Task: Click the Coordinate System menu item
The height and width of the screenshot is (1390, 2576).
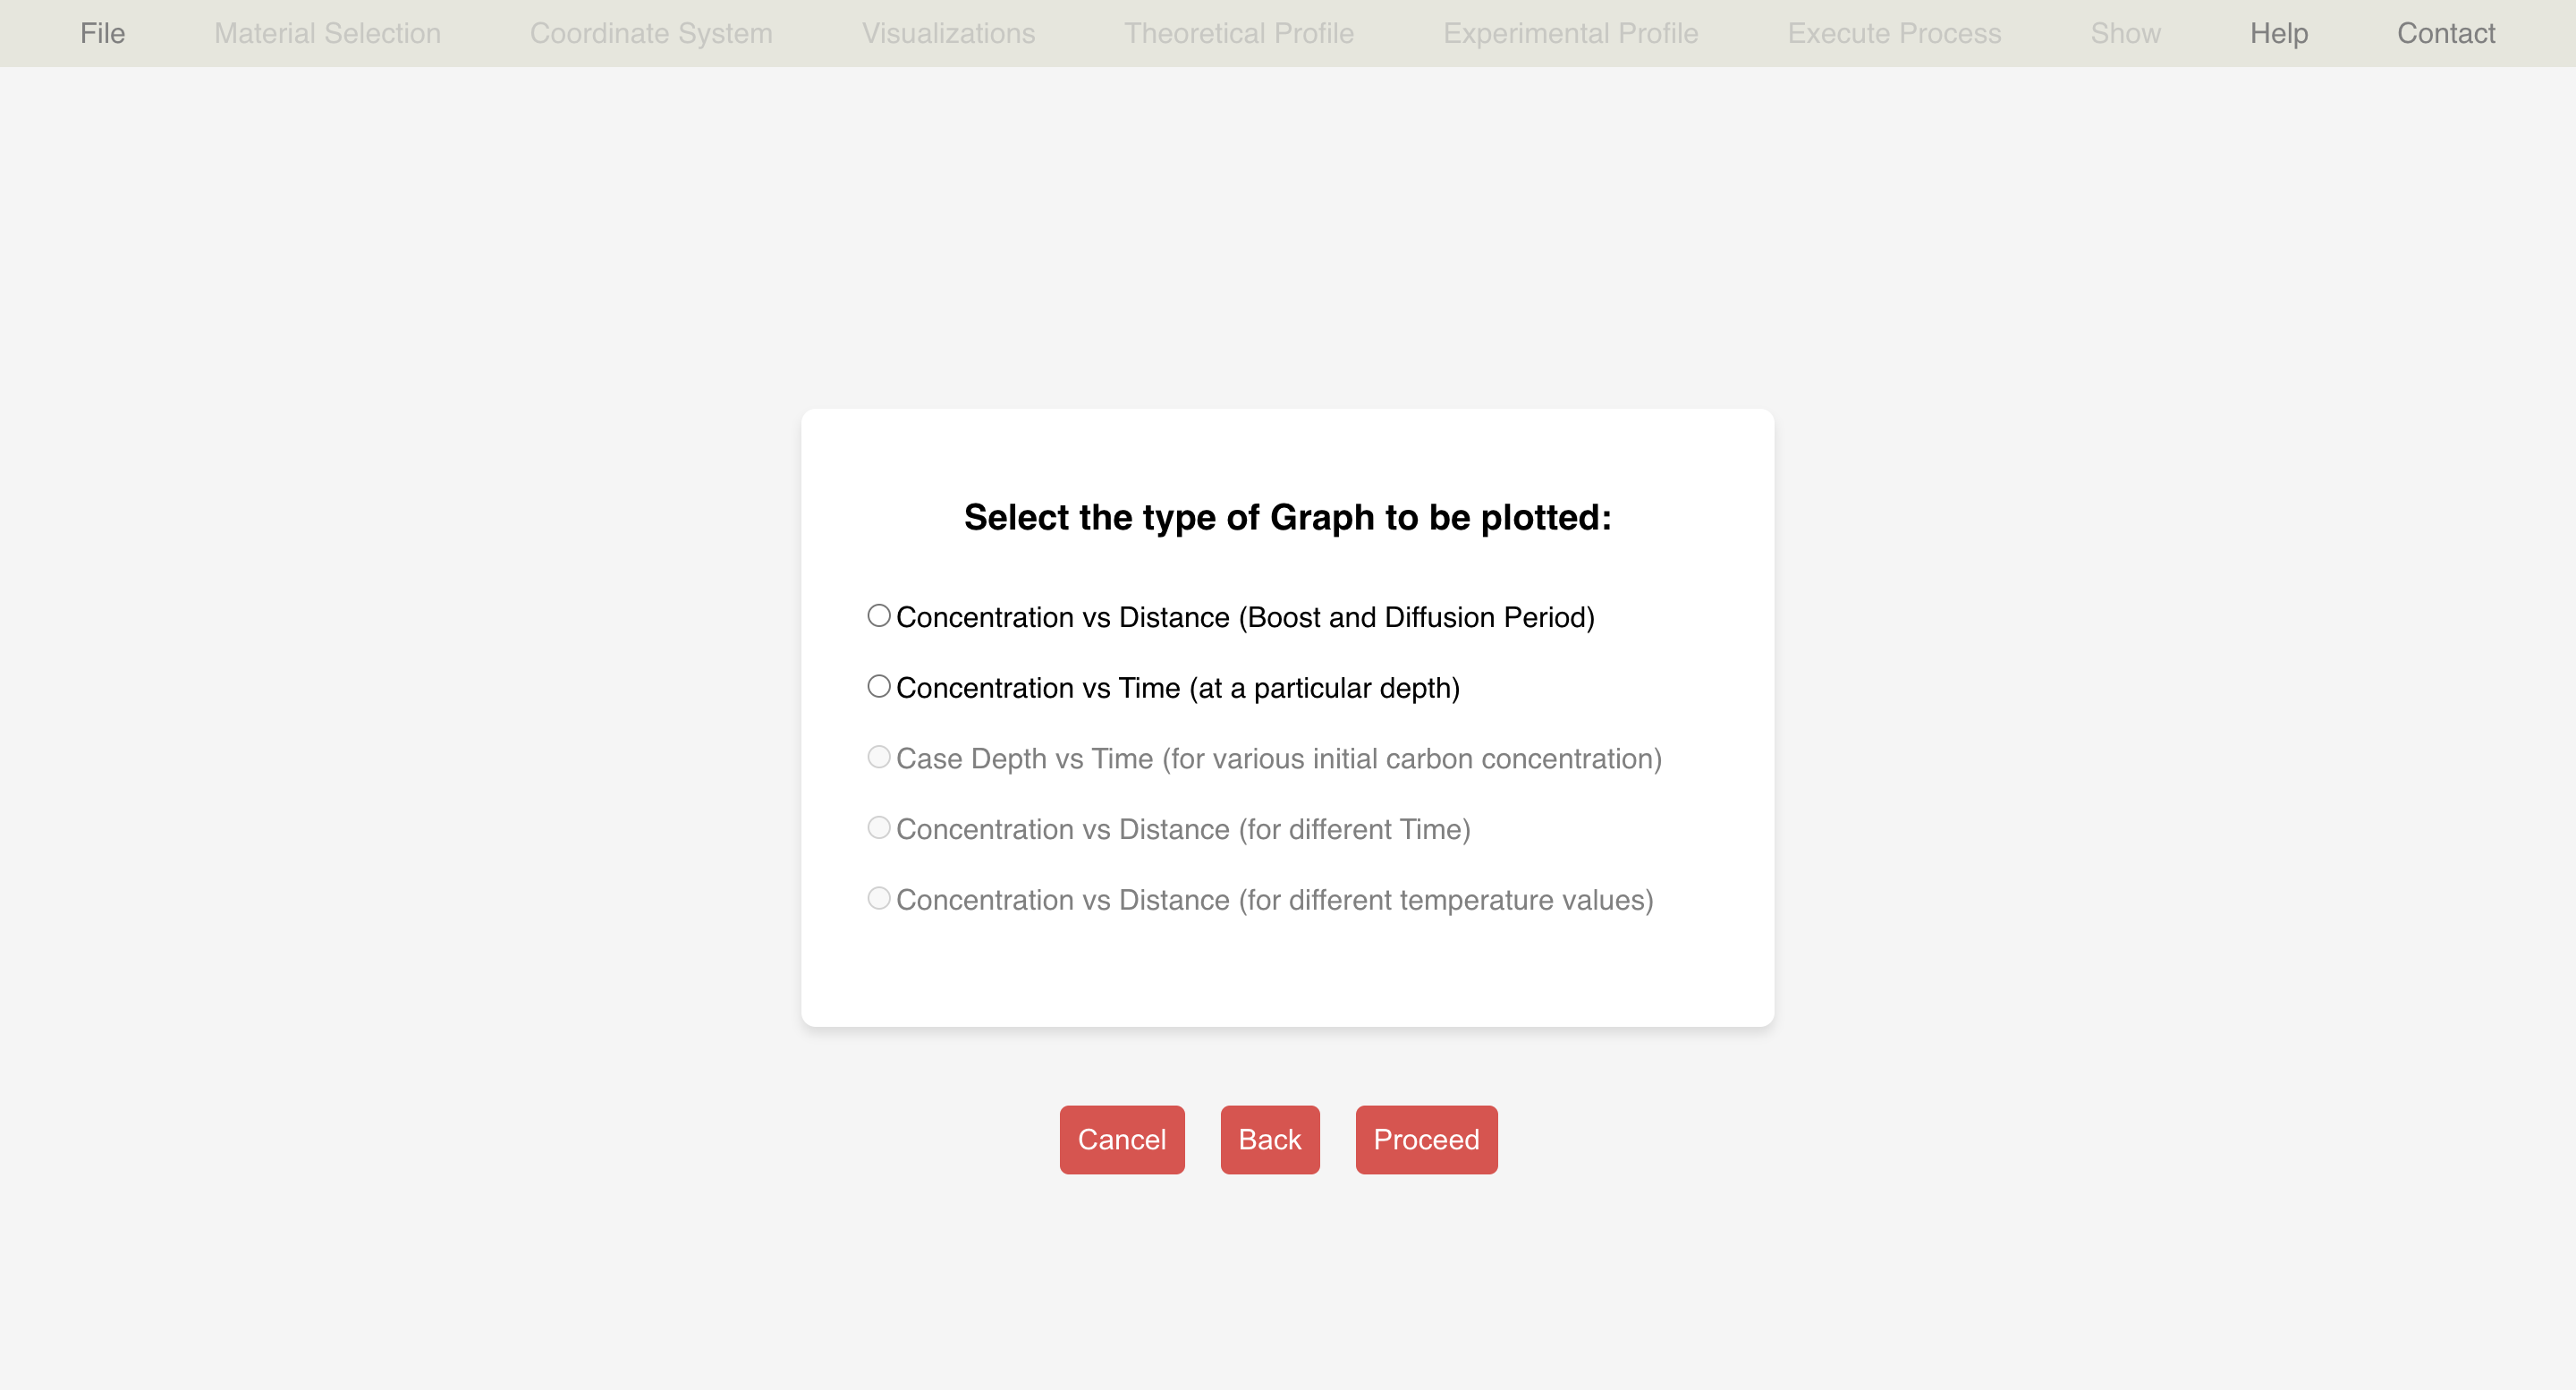Action: pos(651,33)
